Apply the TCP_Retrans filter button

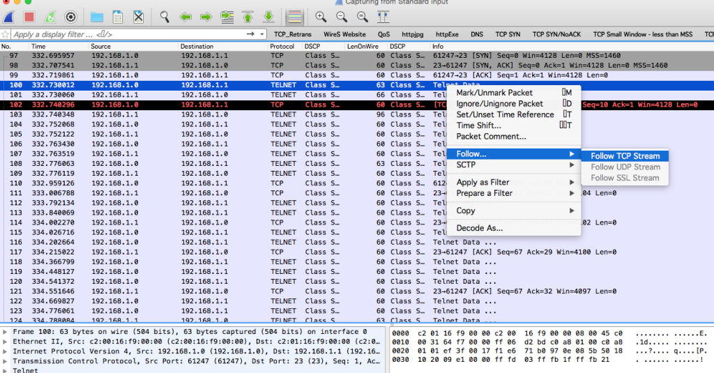[293, 34]
